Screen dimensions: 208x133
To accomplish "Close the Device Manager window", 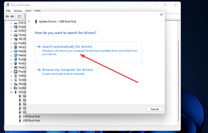I will point(175,5).
